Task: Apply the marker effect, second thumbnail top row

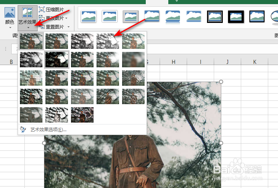Action: tap(57, 41)
